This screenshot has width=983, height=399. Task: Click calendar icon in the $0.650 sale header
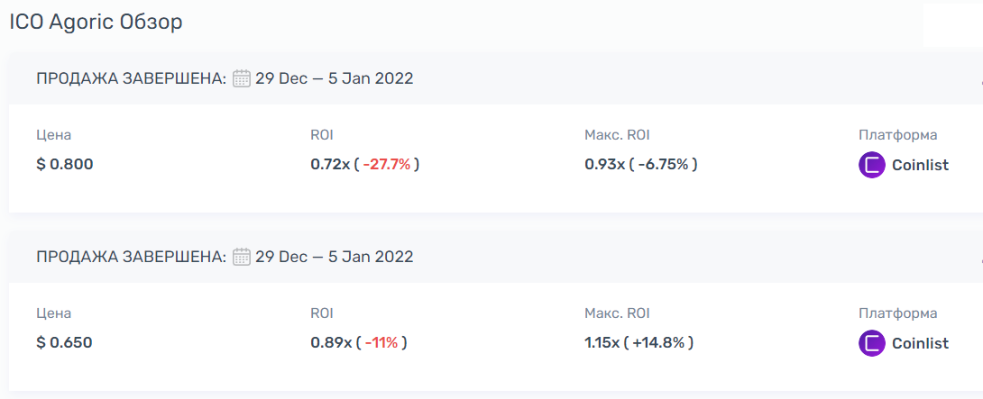click(x=241, y=257)
